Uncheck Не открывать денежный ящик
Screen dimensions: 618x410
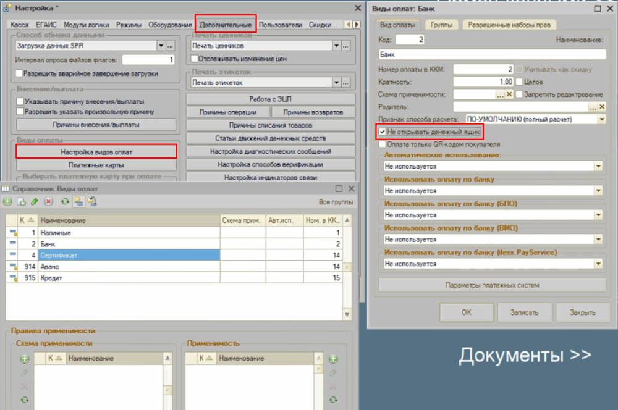point(383,132)
